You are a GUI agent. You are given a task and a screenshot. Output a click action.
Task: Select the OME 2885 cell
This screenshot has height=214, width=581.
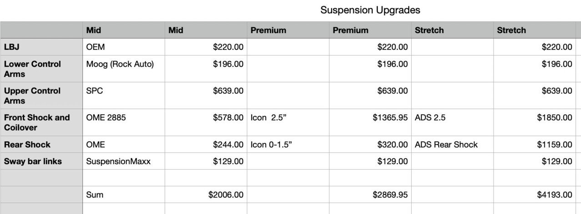(123, 122)
